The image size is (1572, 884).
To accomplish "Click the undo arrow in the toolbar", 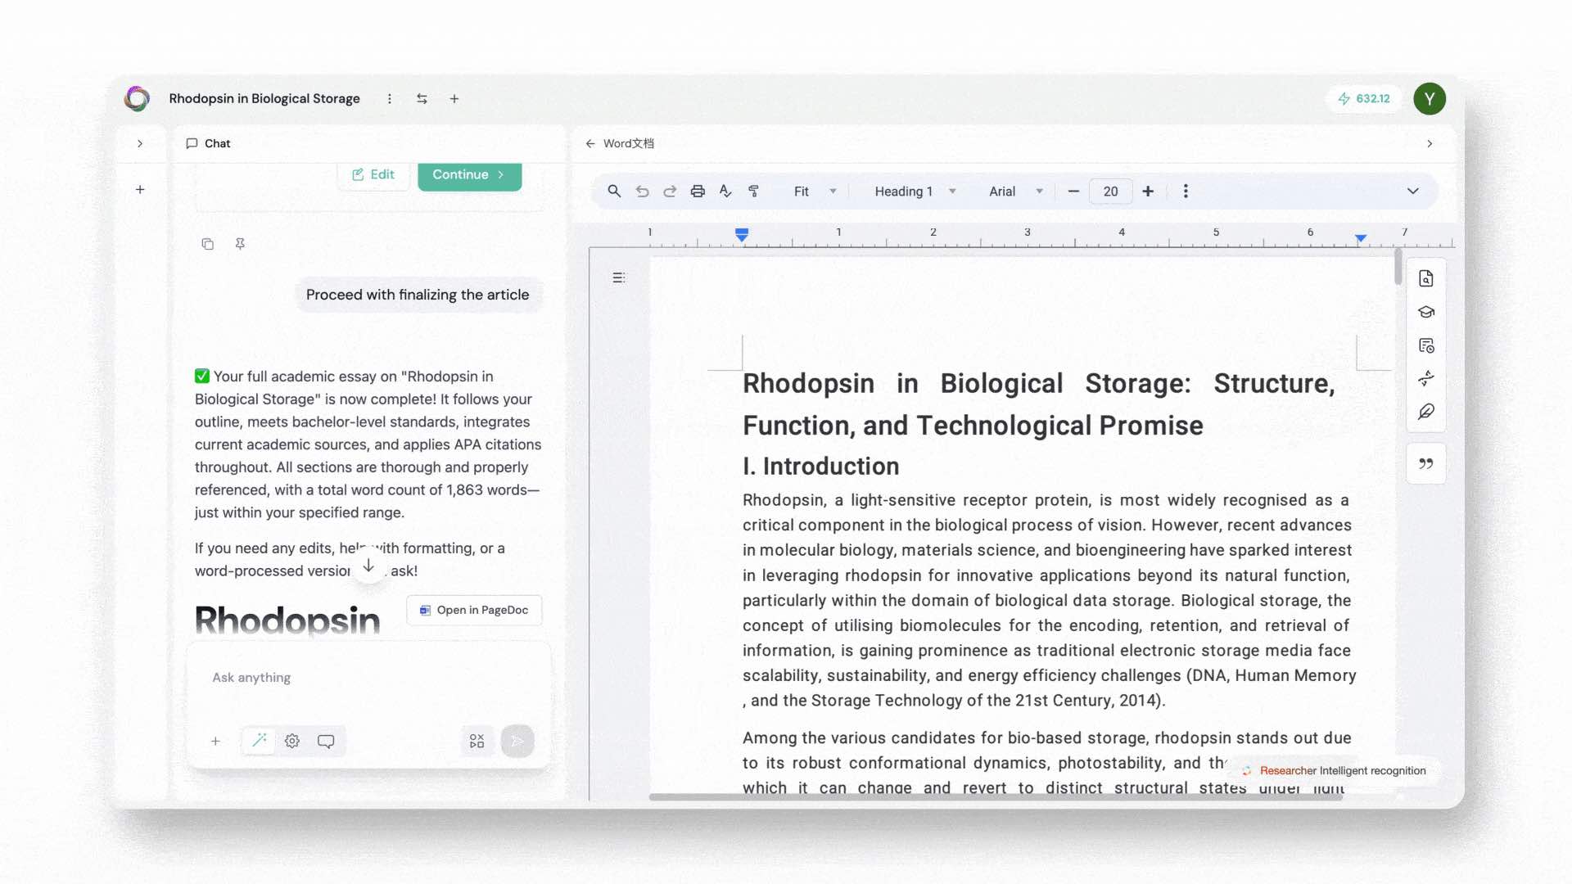I will pos(643,191).
